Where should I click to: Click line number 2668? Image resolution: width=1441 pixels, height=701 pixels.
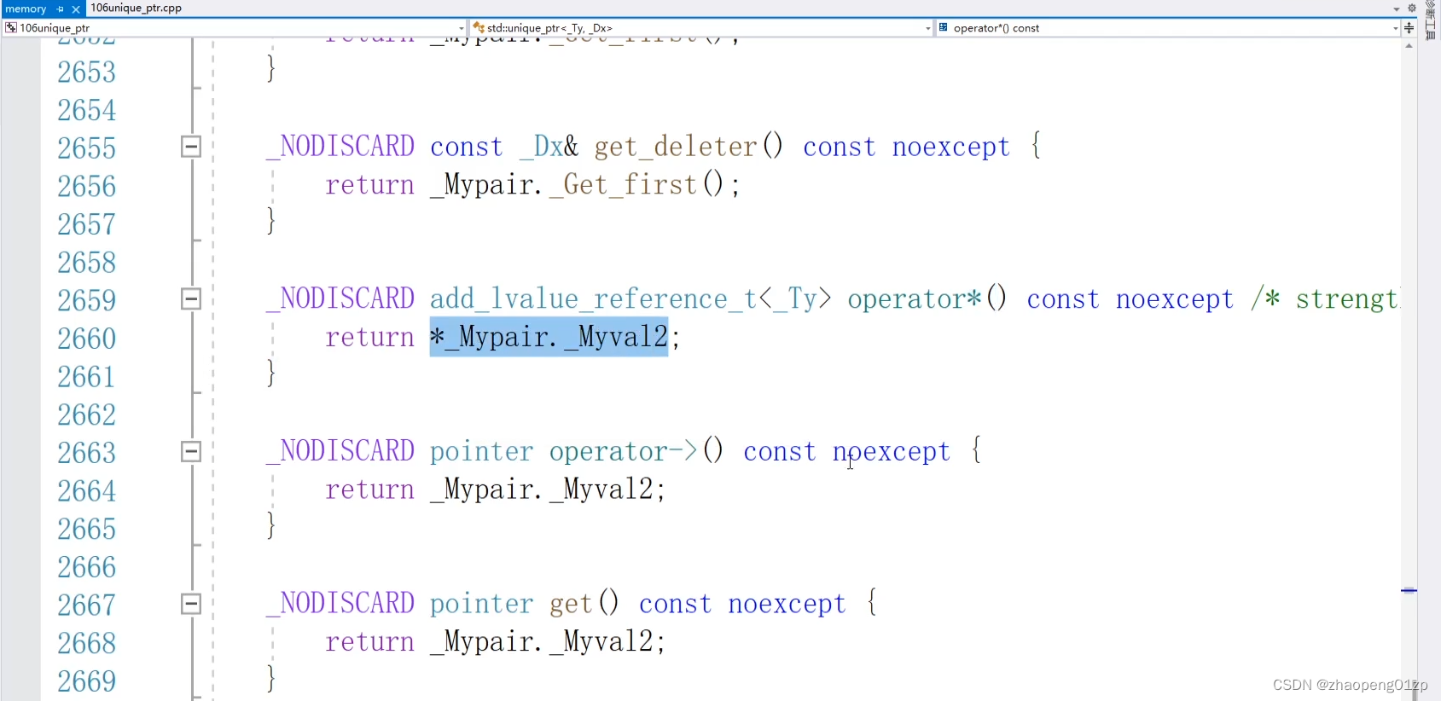(x=87, y=644)
